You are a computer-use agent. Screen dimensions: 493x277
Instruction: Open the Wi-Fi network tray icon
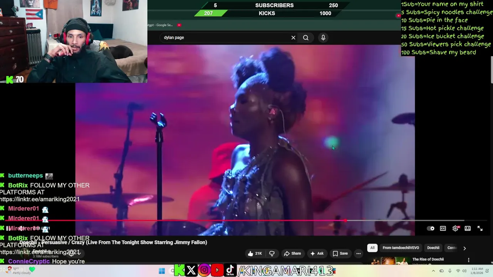tap(458, 271)
